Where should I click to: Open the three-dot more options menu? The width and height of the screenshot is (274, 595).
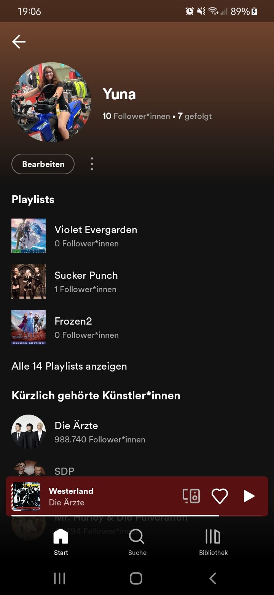(x=92, y=164)
